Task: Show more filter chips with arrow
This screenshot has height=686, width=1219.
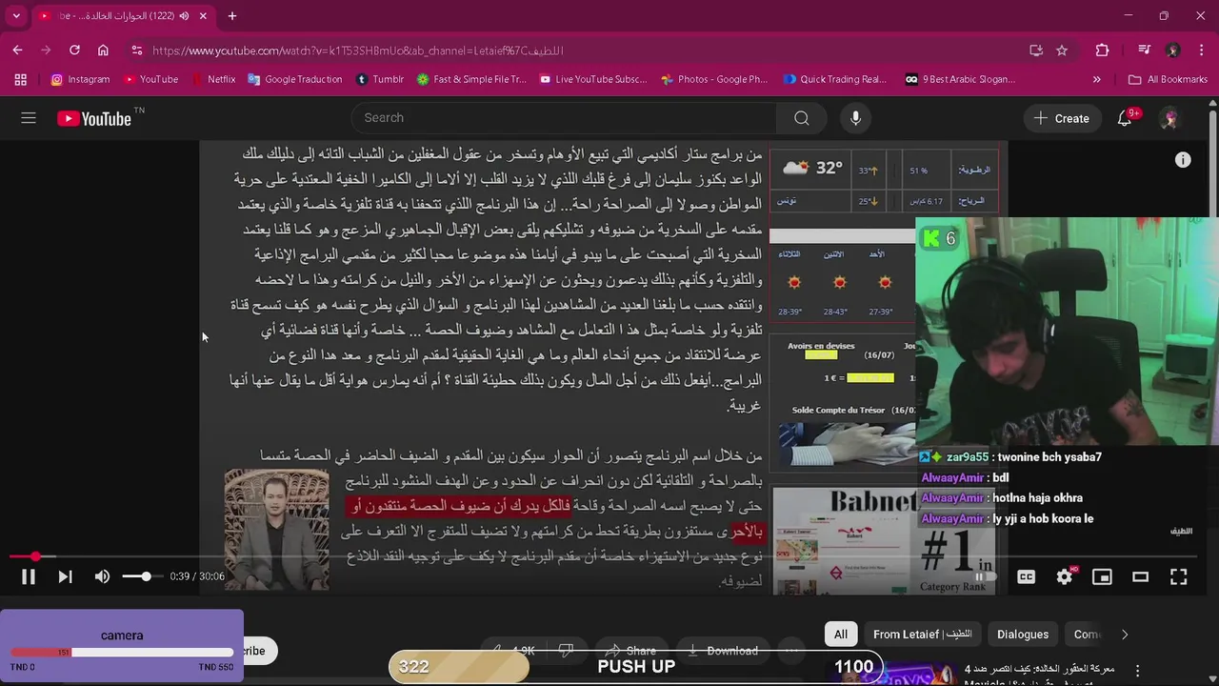Action: tap(1125, 635)
